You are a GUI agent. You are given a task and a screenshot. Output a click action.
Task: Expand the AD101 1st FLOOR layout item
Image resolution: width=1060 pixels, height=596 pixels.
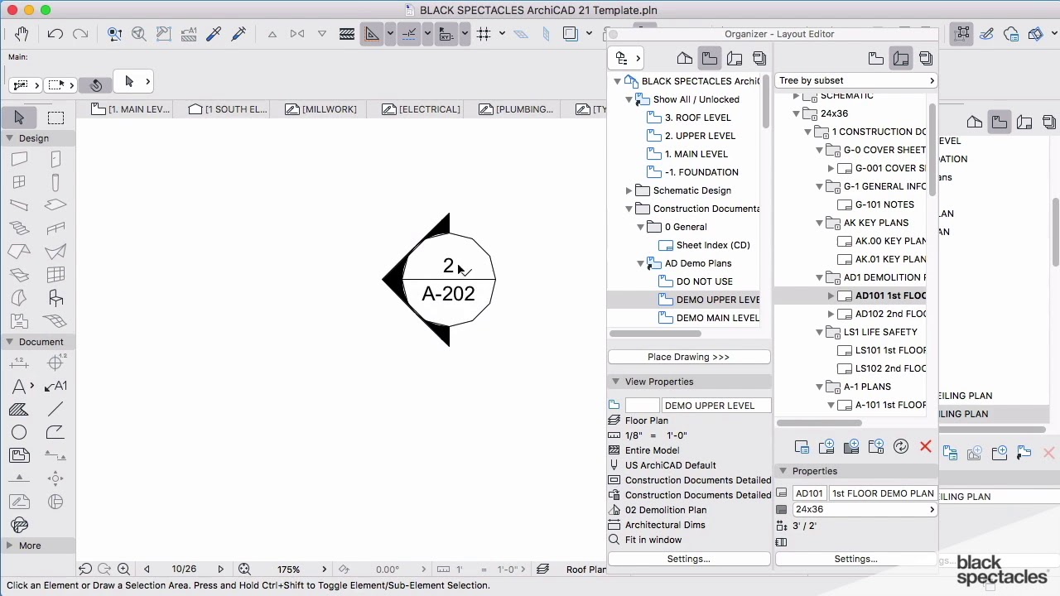click(831, 296)
